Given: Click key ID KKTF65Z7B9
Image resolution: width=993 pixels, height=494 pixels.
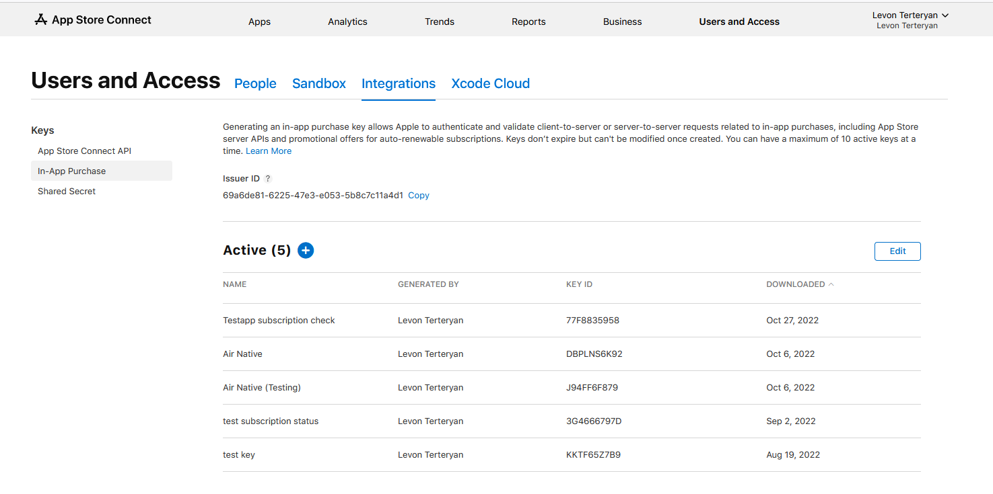Looking at the screenshot, I should tap(593, 455).
